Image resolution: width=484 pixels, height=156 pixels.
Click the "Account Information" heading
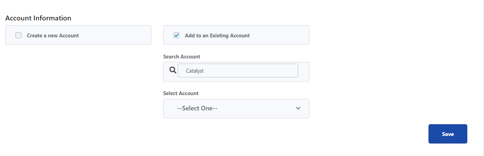[38, 18]
